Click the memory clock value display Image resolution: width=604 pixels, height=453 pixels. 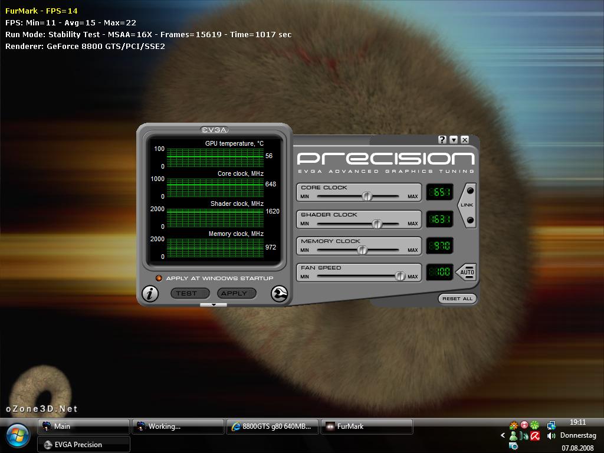(x=439, y=246)
